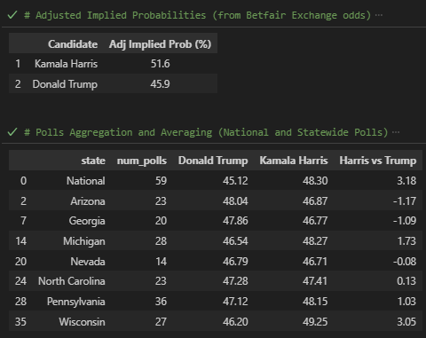Select the Nevada state cell
The height and width of the screenshot is (338, 426).
(88, 262)
